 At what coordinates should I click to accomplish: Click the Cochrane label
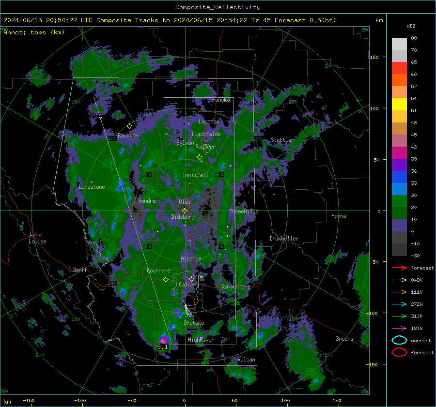(158, 271)
